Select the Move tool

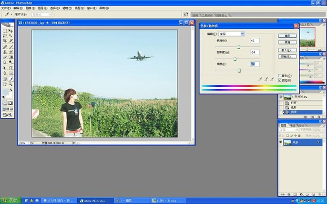10,31
